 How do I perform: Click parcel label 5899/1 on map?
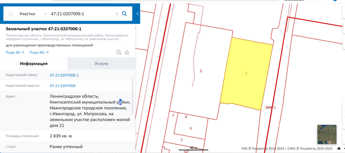[x=270, y=108]
